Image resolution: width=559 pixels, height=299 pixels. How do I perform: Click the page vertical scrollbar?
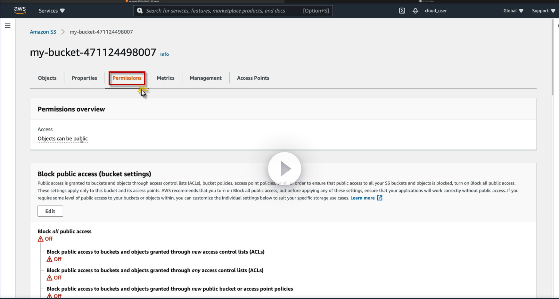553,58
